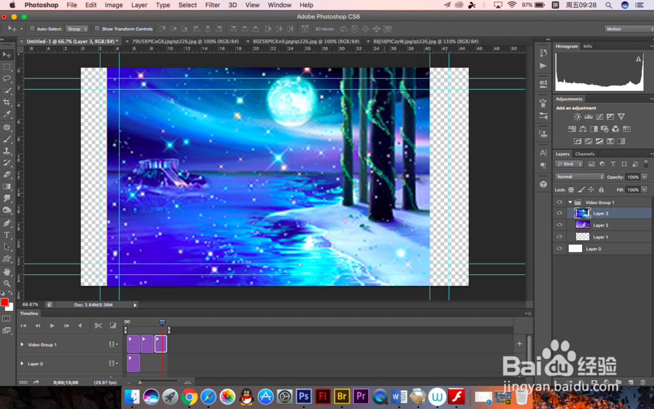Open the layer Kind filter dropdown
Screen dimensions: 654x409
point(569,164)
